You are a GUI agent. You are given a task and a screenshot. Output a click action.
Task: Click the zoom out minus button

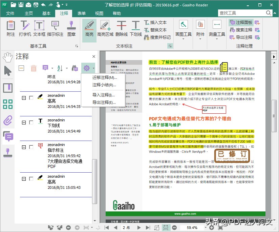coord(174,228)
